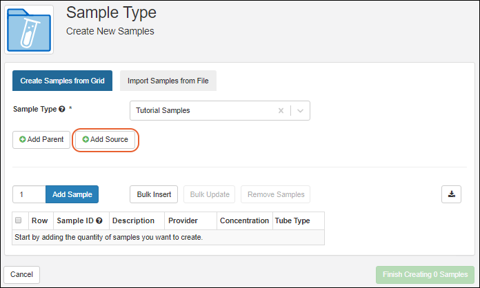The image size is (480, 288).
Task: Switch to Import Samples from File tab
Action: (x=168, y=81)
